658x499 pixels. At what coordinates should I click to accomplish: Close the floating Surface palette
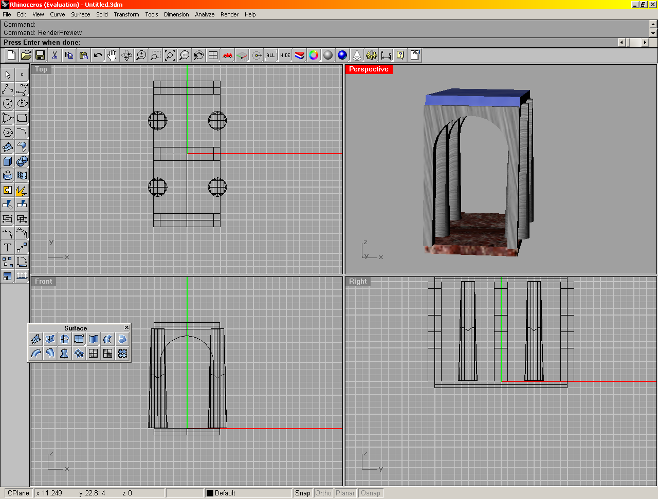click(x=126, y=328)
